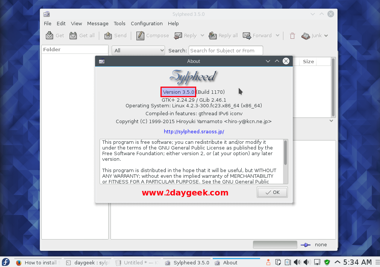Click the Forward toolbar icon

247,36
